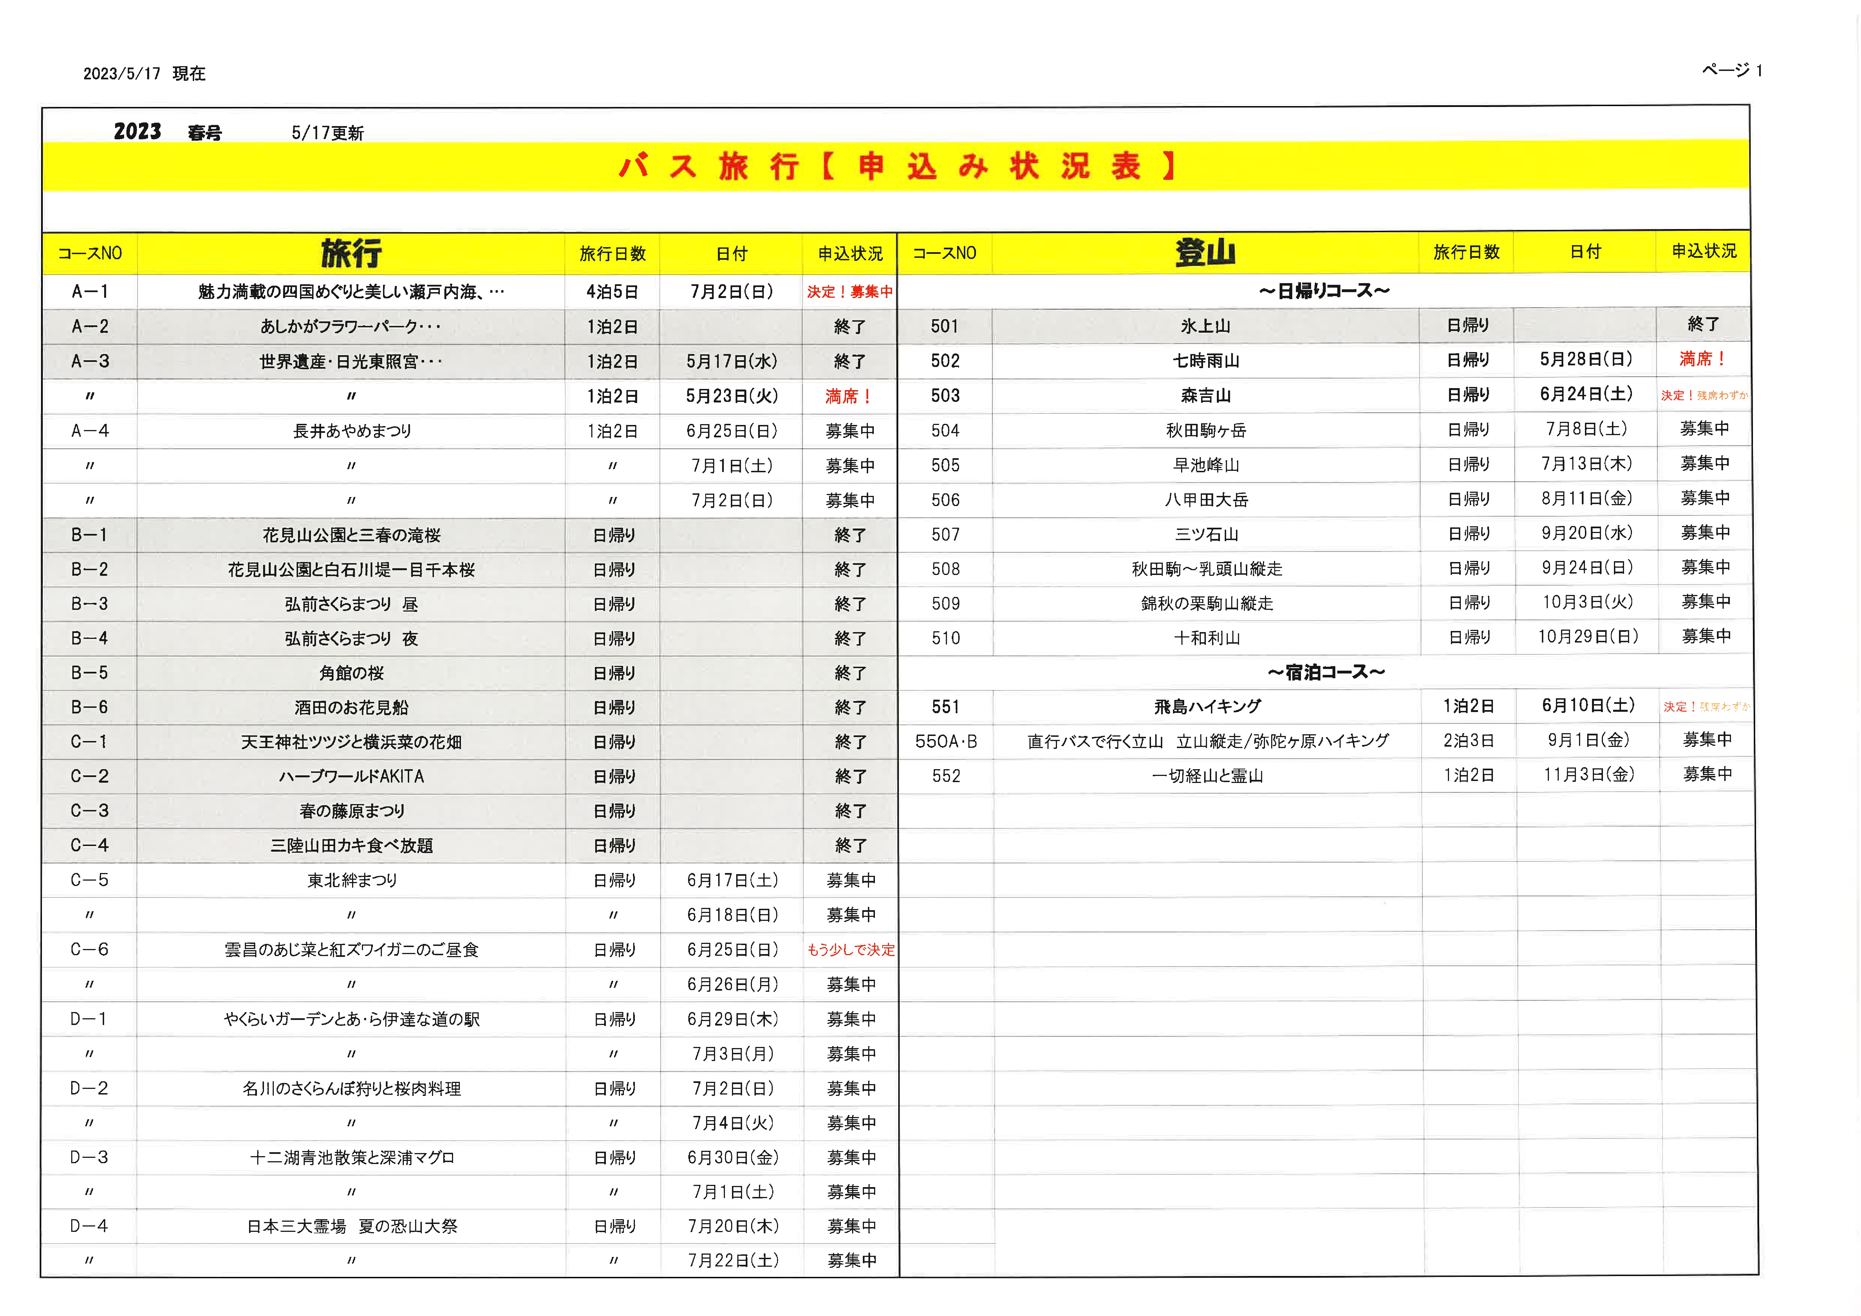Click 秋田駒ヶ岳 mountain name
The image size is (1861, 1316).
pos(1206,431)
